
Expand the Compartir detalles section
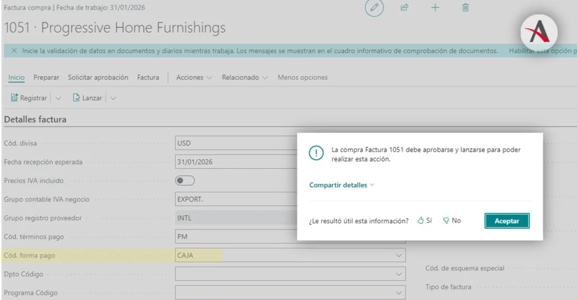(341, 185)
